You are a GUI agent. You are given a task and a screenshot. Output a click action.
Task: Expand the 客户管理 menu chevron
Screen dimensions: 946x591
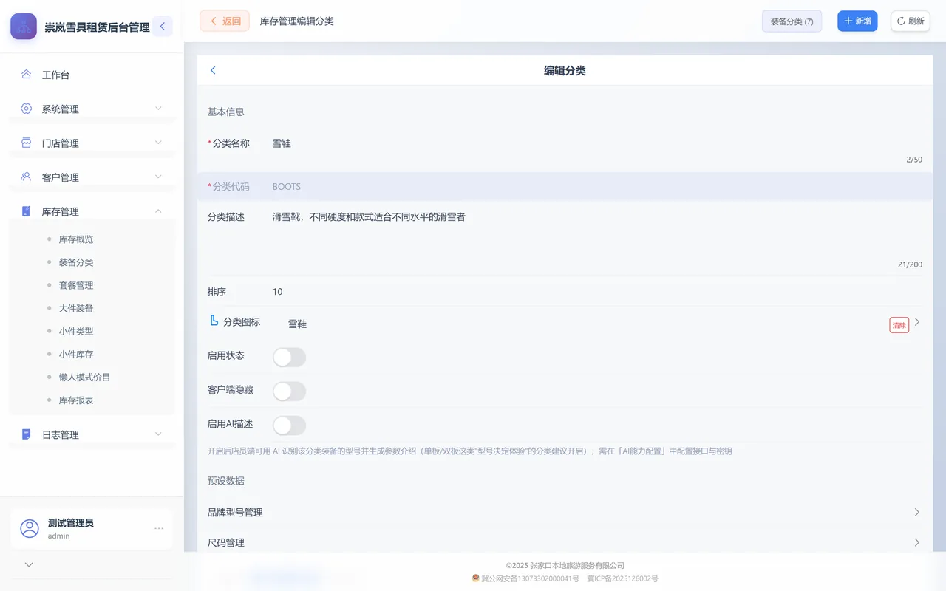point(158,177)
